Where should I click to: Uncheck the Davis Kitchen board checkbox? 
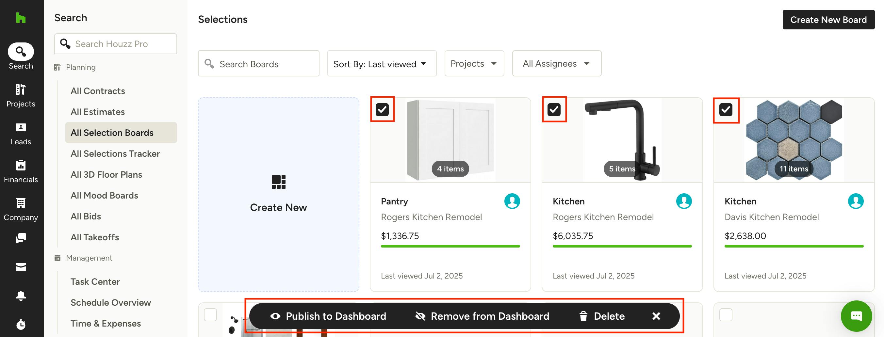[726, 110]
